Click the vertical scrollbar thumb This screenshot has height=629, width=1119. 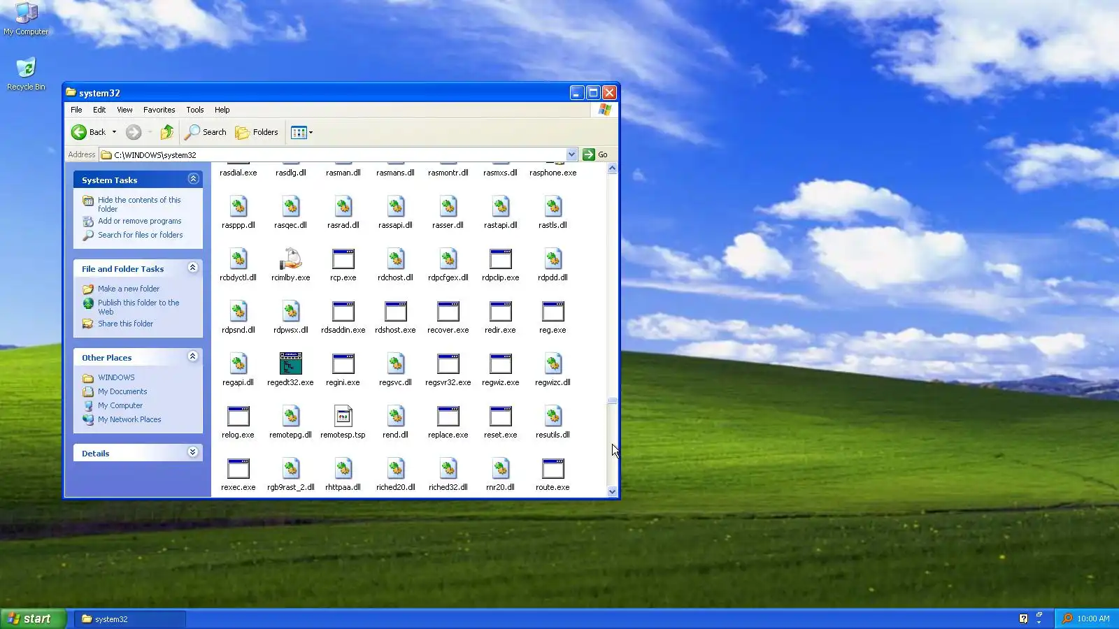pyautogui.click(x=612, y=400)
